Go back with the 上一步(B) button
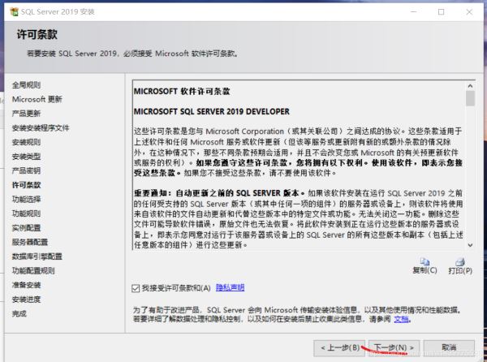Screen dimensions: 487x362 [340, 347]
